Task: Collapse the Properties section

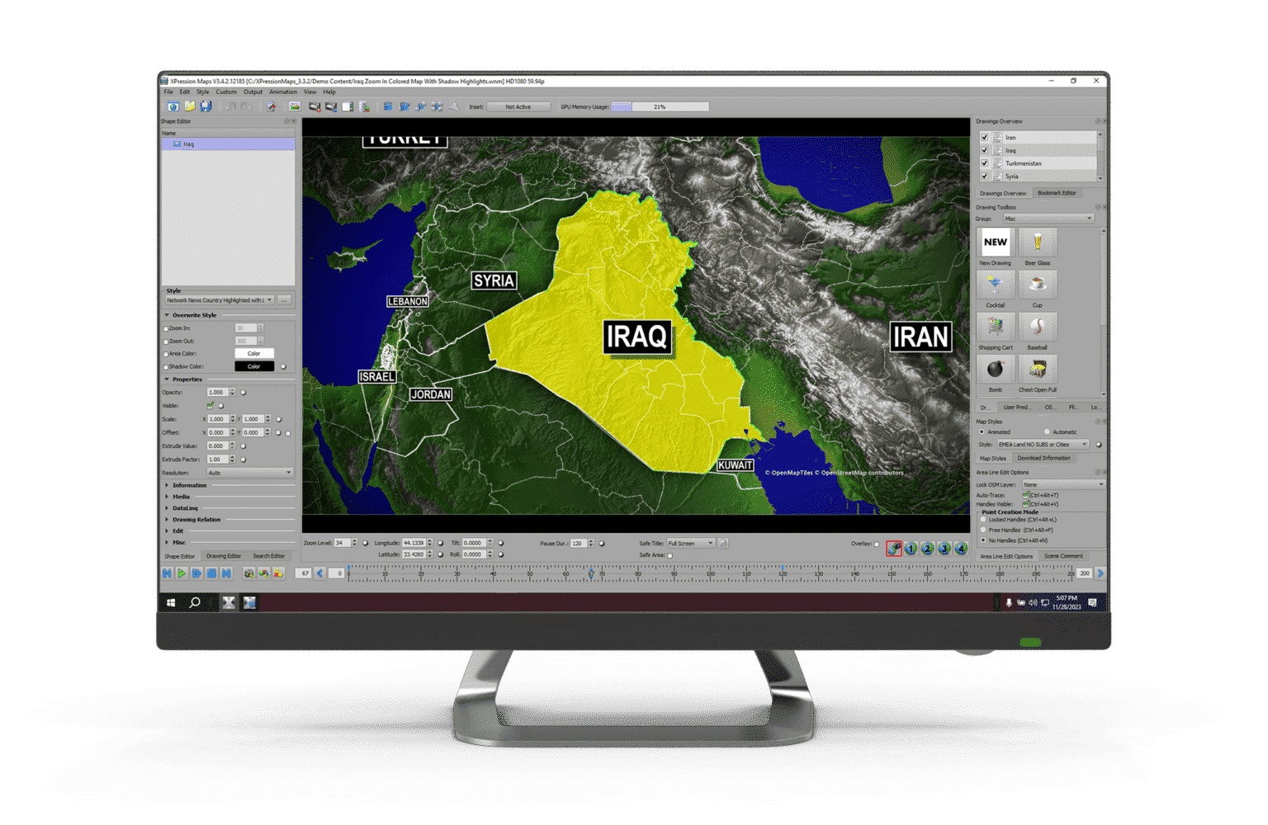Action: pos(168,379)
